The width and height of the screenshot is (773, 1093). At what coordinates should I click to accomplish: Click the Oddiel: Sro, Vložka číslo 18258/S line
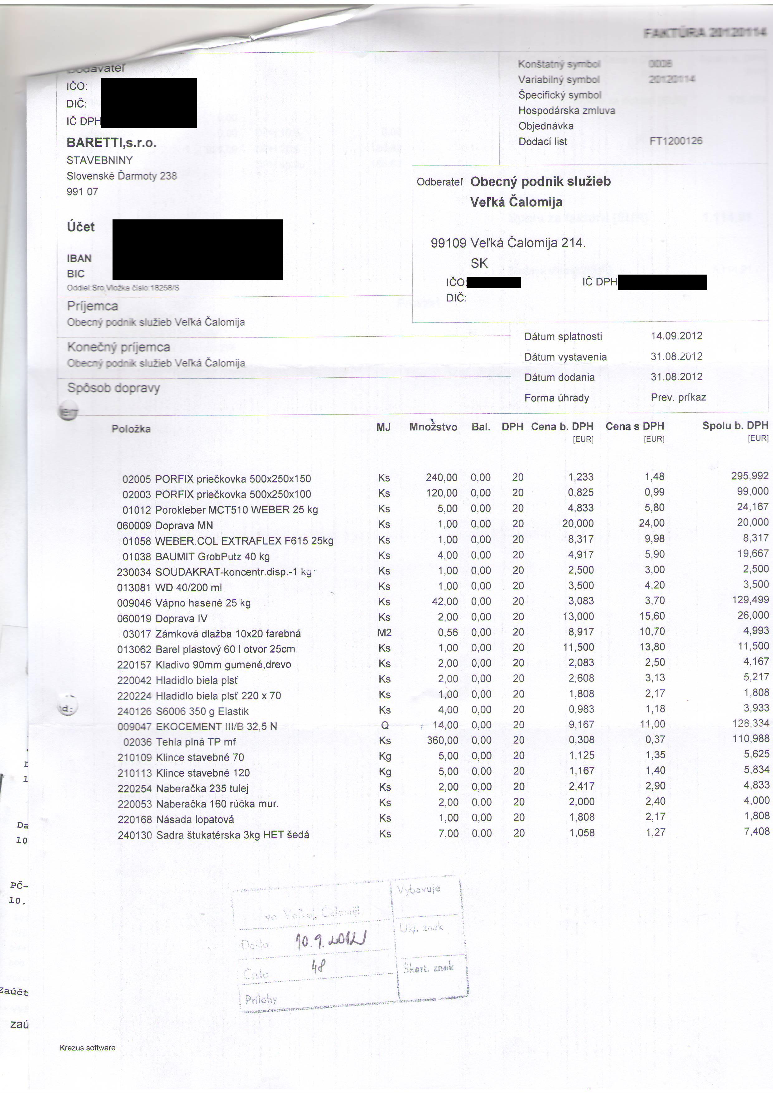[123, 288]
